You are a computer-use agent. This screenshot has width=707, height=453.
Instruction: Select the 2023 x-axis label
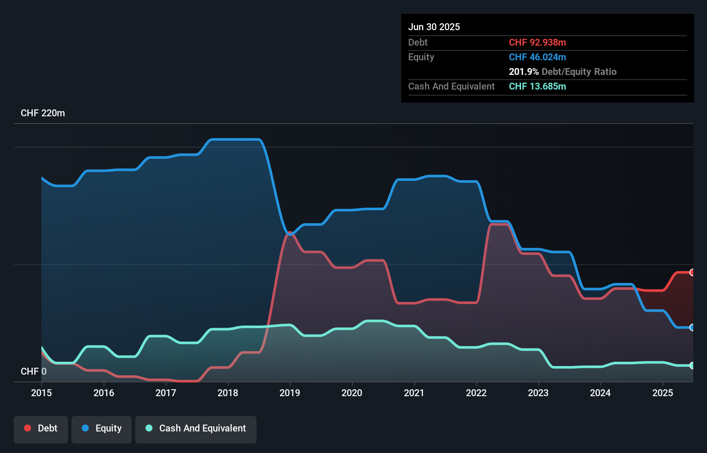(538, 393)
